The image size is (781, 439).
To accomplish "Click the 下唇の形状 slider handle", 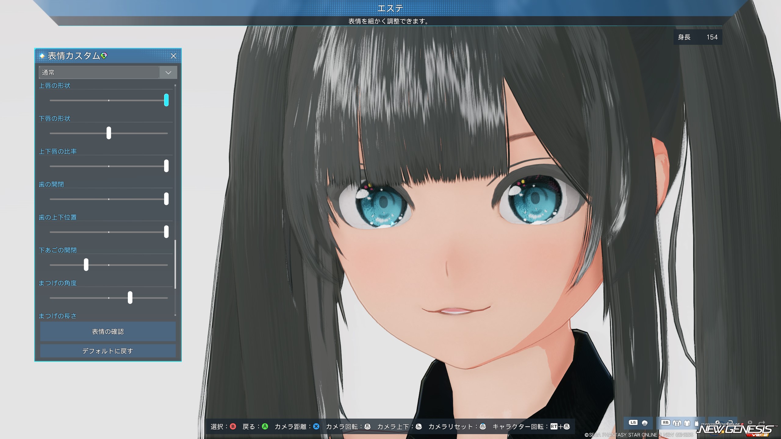I will (x=109, y=133).
